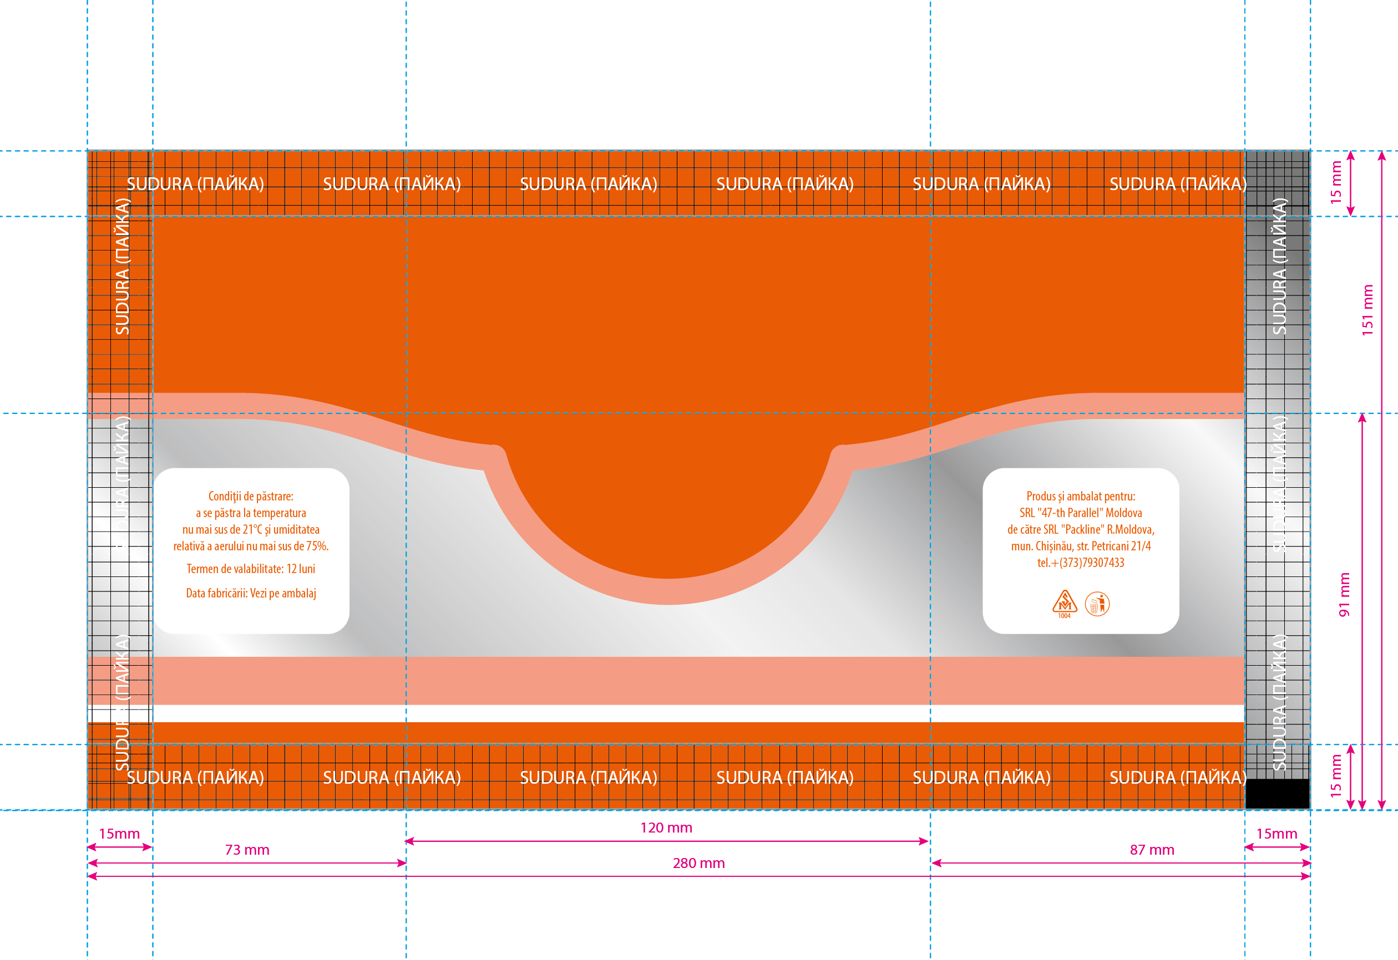
Task: Select the 120 mm dimension label
Action: 666,828
